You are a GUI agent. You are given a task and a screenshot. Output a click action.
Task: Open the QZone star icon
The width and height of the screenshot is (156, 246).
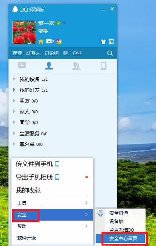tap(41, 41)
